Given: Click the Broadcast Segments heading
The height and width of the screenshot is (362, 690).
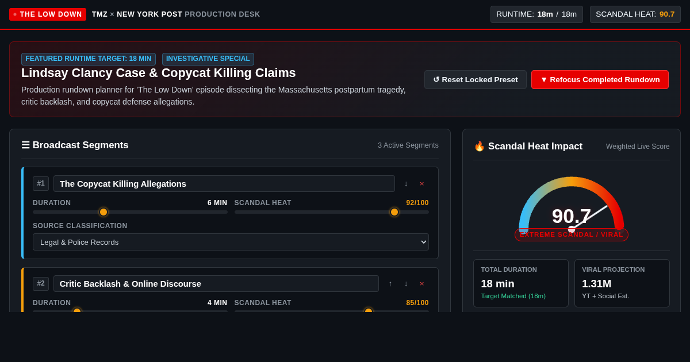Looking at the screenshot, I should point(75,145).
